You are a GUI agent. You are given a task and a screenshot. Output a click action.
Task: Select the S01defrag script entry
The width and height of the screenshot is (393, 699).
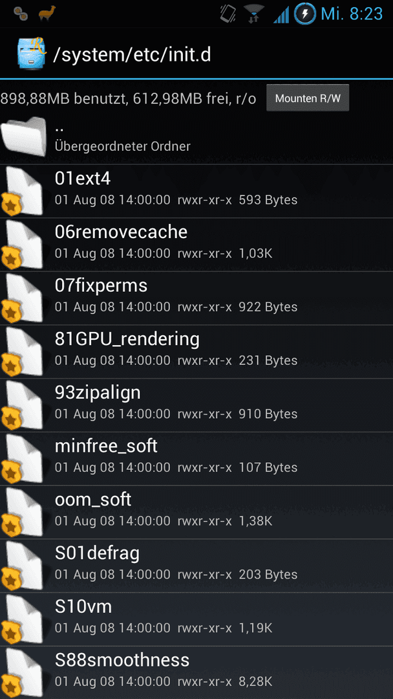point(197,566)
